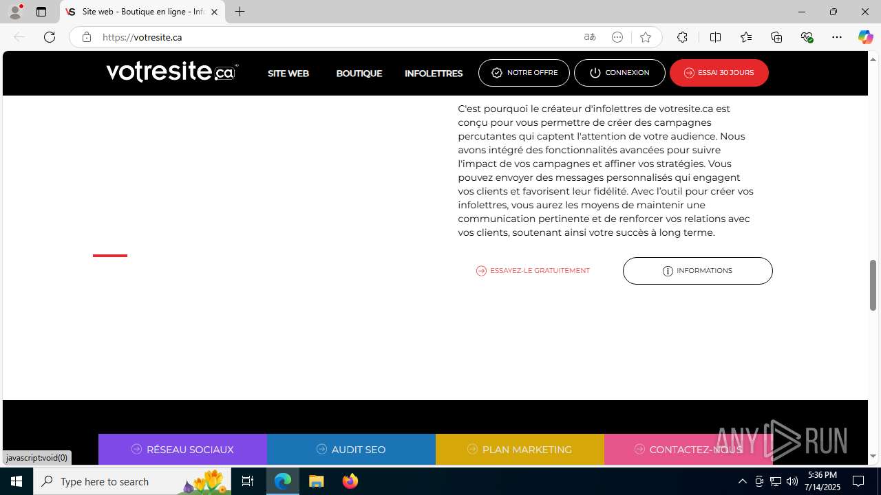Click the Notre Offre button
Viewport: 881px width, 495px height.
point(524,73)
